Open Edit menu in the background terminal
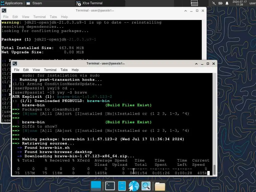The image size is (256, 192). [15, 17]
